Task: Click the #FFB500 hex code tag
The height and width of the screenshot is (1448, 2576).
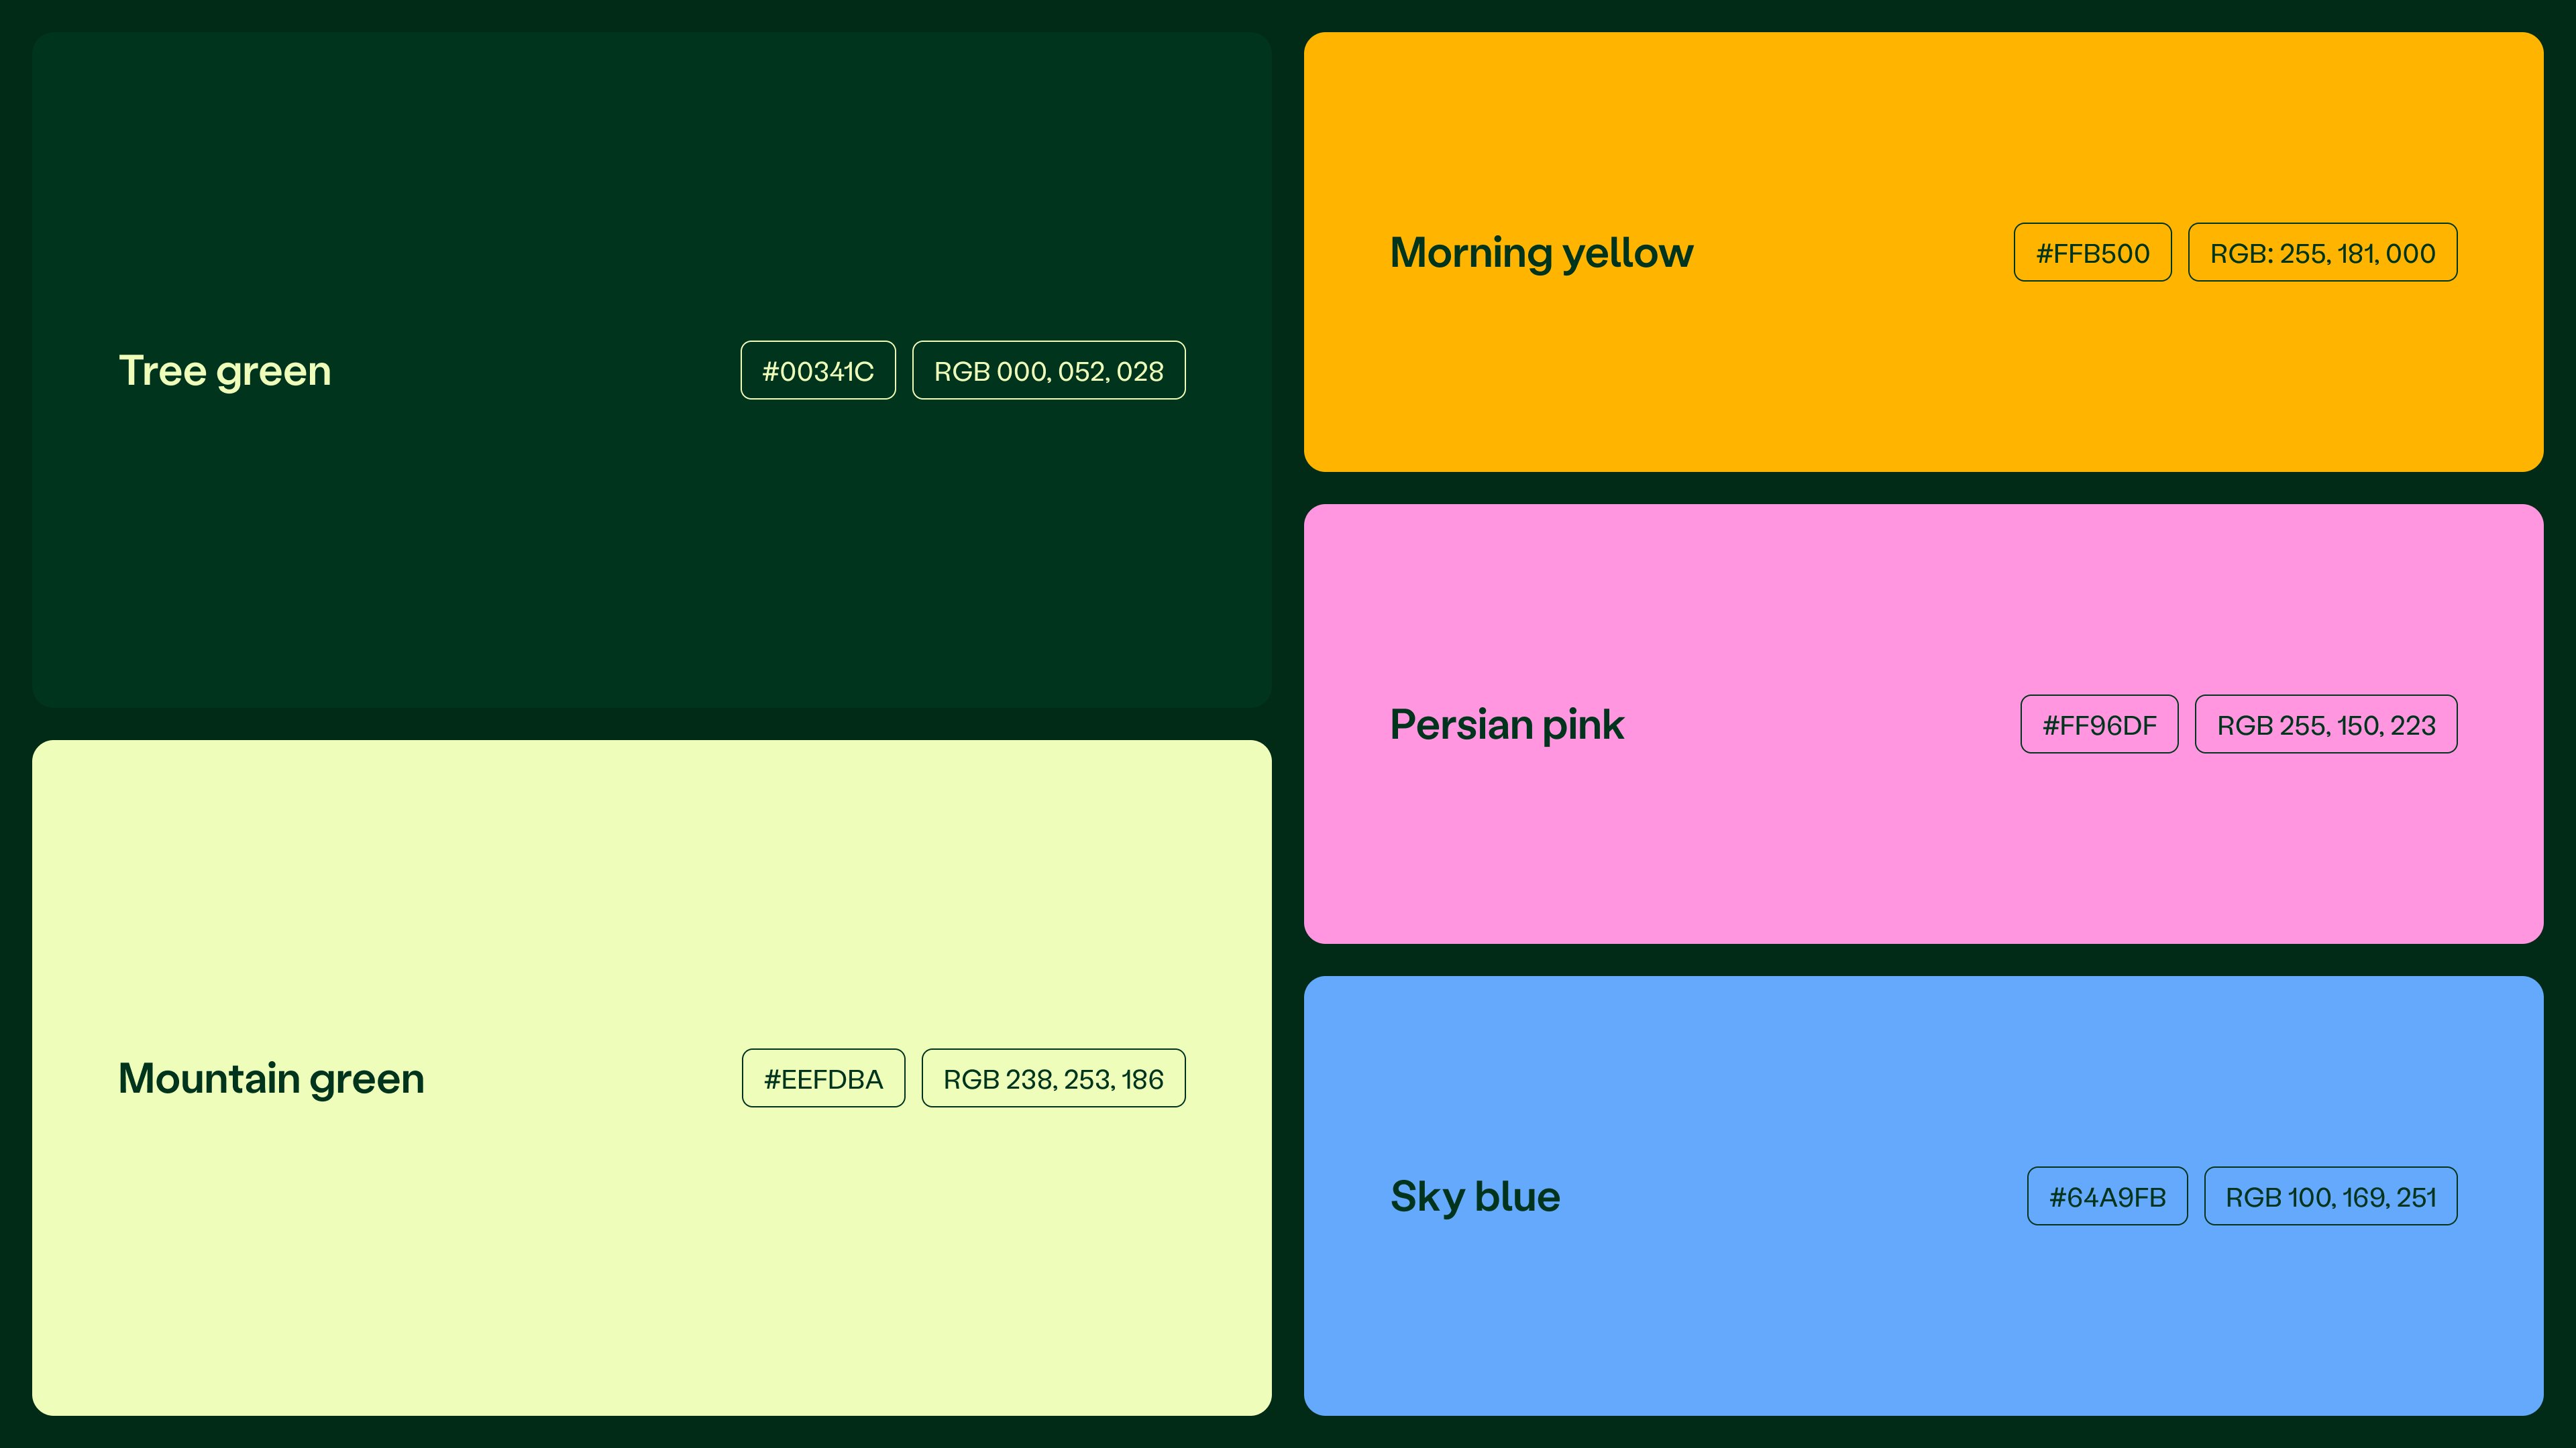Action: pos(2092,253)
